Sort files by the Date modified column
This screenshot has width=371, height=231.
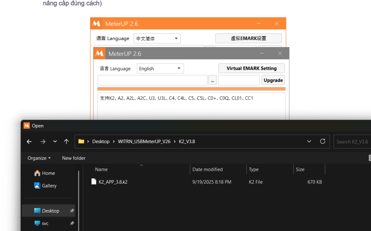pyautogui.click(x=208, y=169)
